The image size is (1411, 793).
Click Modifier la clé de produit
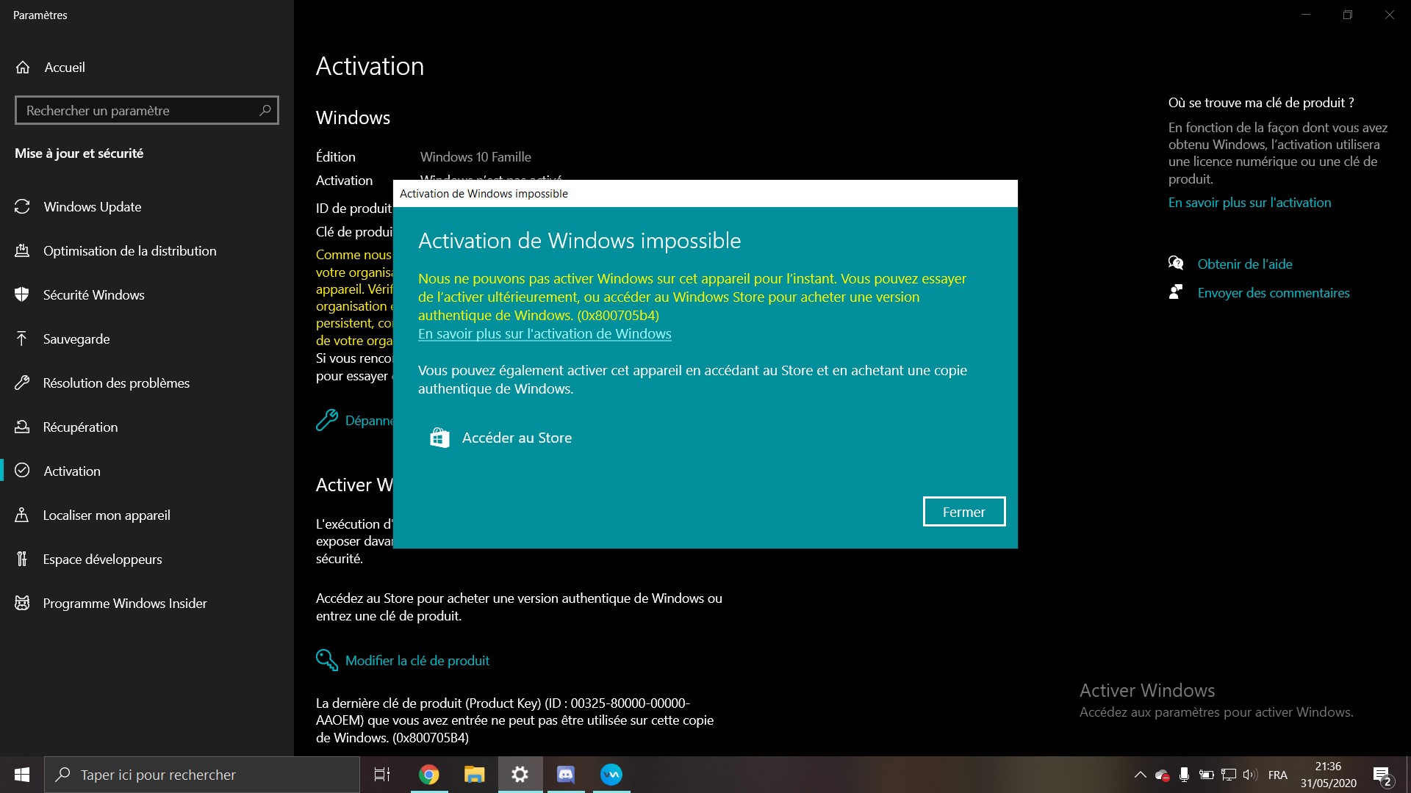[417, 661]
